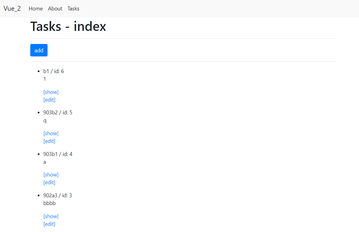This screenshot has height=232, width=359.
Task: Click the 903b2 / id: 5 list entry
Action: click(x=58, y=112)
